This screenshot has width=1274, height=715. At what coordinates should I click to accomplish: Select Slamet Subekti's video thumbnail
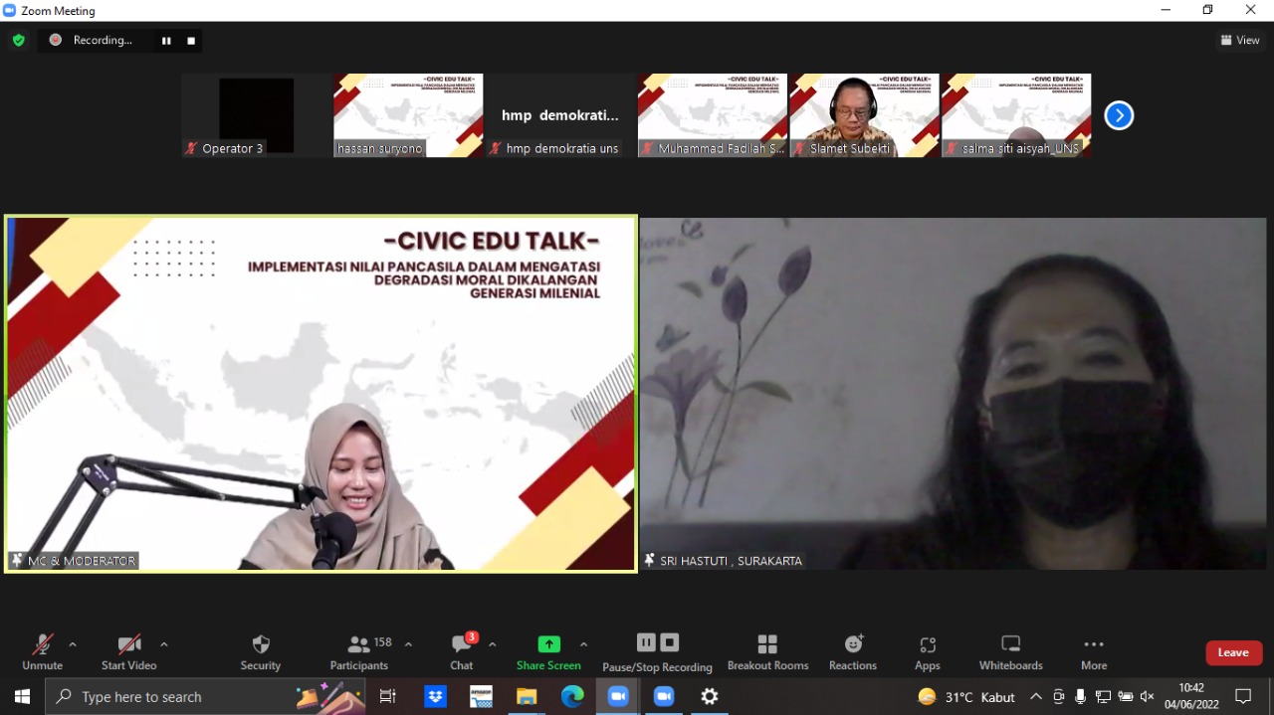click(x=864, y=114)
